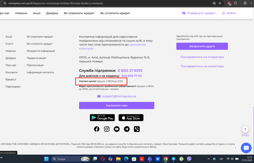Screen dimensions: 254x163
Task: Open the Chrome profile avatar
Action: pyautogui.click(x=245, y=3)
